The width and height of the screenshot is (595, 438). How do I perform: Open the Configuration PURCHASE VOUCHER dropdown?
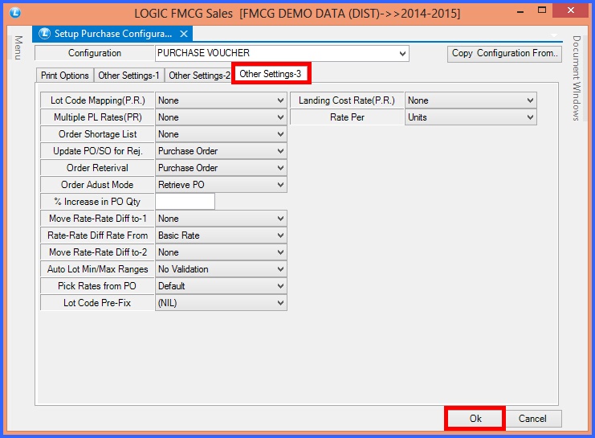point(282,53)
